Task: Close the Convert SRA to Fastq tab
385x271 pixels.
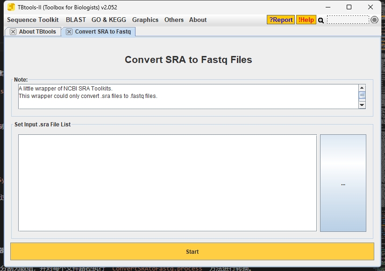Action: [69, 32]
